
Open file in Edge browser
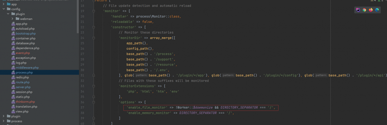[377, 10]
